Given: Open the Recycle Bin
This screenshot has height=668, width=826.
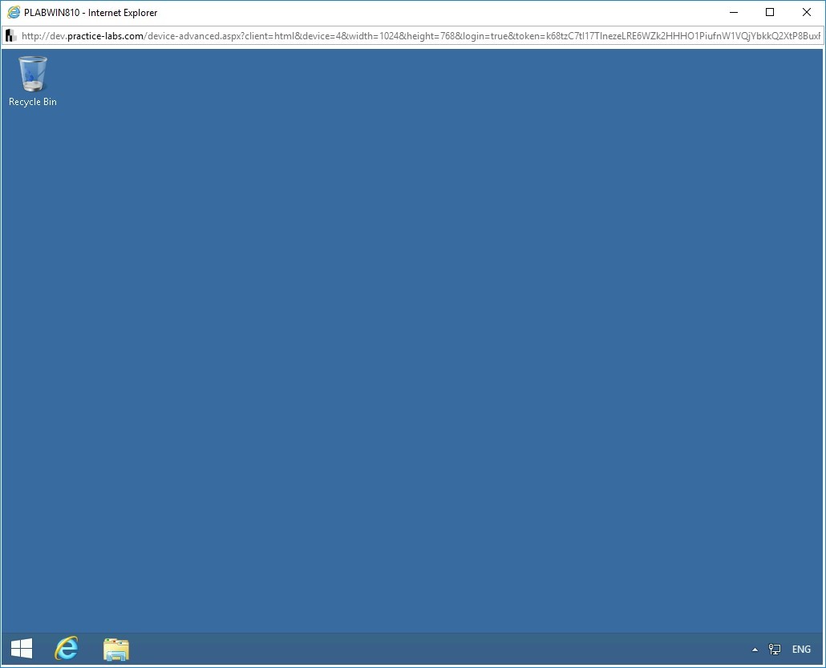Looking at the screenshot, I should click(32, 72).
